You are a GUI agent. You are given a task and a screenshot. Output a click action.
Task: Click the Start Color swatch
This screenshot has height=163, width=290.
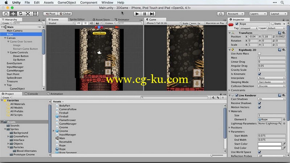coord(270,144)
